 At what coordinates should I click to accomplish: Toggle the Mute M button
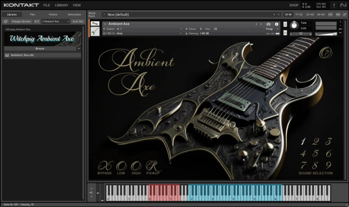click(x=285, y=33)
